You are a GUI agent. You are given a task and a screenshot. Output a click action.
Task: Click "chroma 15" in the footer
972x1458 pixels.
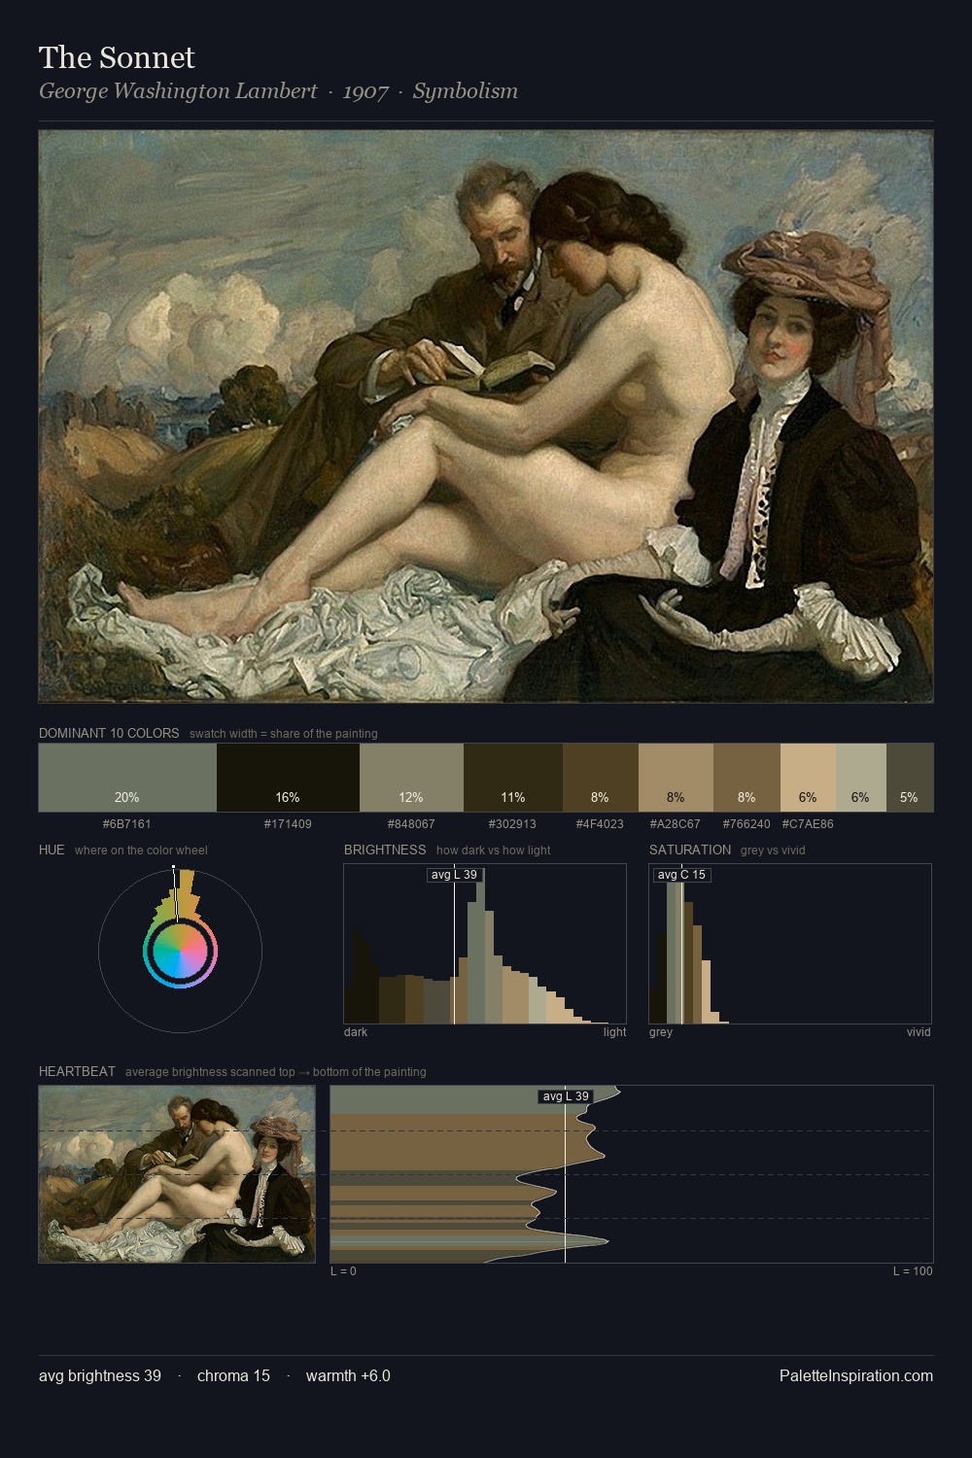[x=233, y=1376]
